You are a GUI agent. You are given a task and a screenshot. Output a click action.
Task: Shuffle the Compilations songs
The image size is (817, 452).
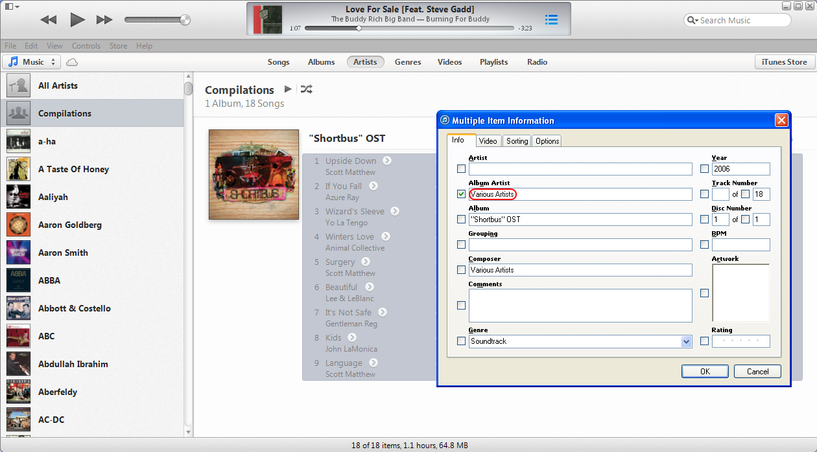pyautogui.click(x=307, y=89)
